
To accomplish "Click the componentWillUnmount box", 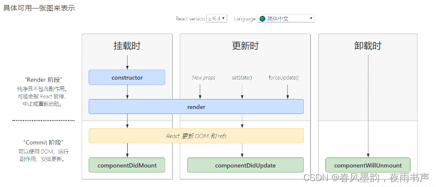I will click(x=368, y=165).
